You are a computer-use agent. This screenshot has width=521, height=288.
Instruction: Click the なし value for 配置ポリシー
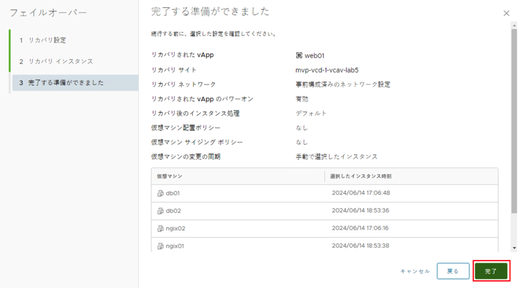click(x=302, y=128)
